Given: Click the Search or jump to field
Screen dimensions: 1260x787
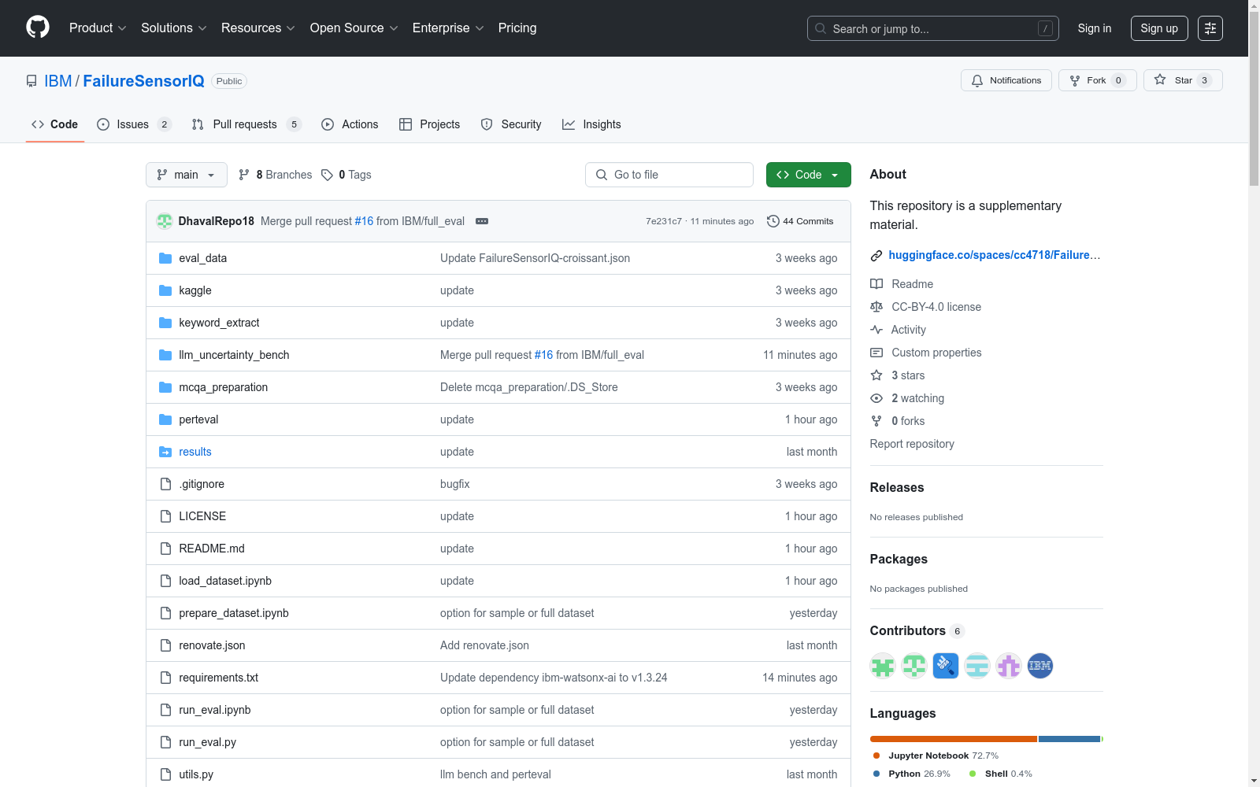Looking at the screenshot, I should click(933, 28).
